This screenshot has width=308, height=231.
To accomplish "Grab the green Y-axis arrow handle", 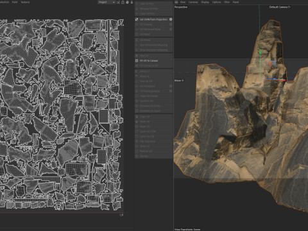I will (x=260, y=52).
